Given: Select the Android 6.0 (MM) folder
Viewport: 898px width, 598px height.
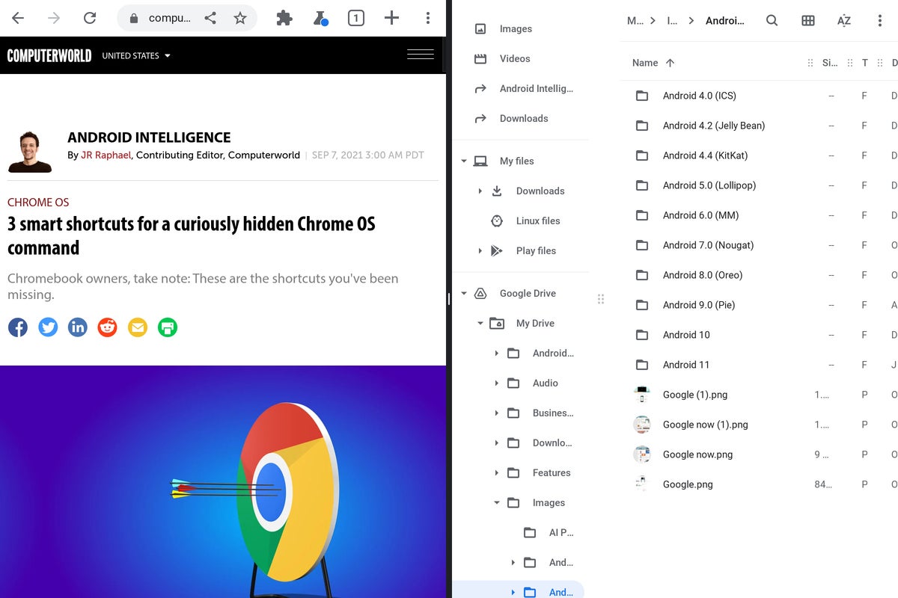Looking at the screenshot, I should 759,215.
